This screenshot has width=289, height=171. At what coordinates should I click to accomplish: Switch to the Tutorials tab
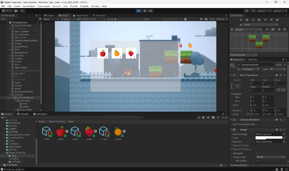tap(253, 60)
